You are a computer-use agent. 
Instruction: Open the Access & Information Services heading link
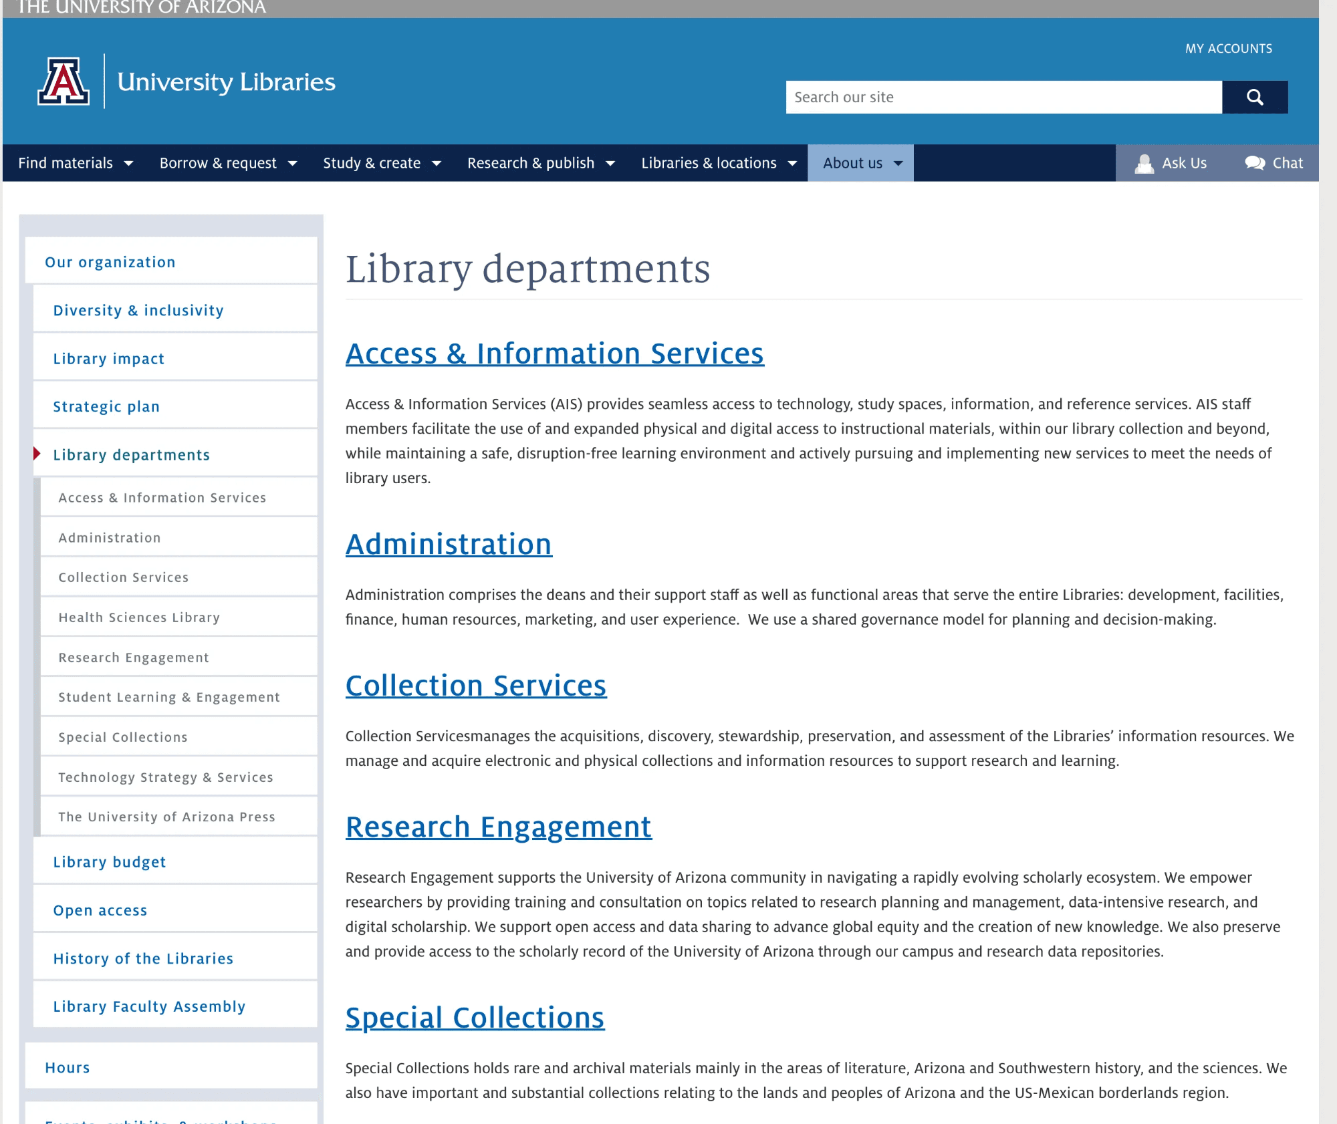tap(555, 354)
